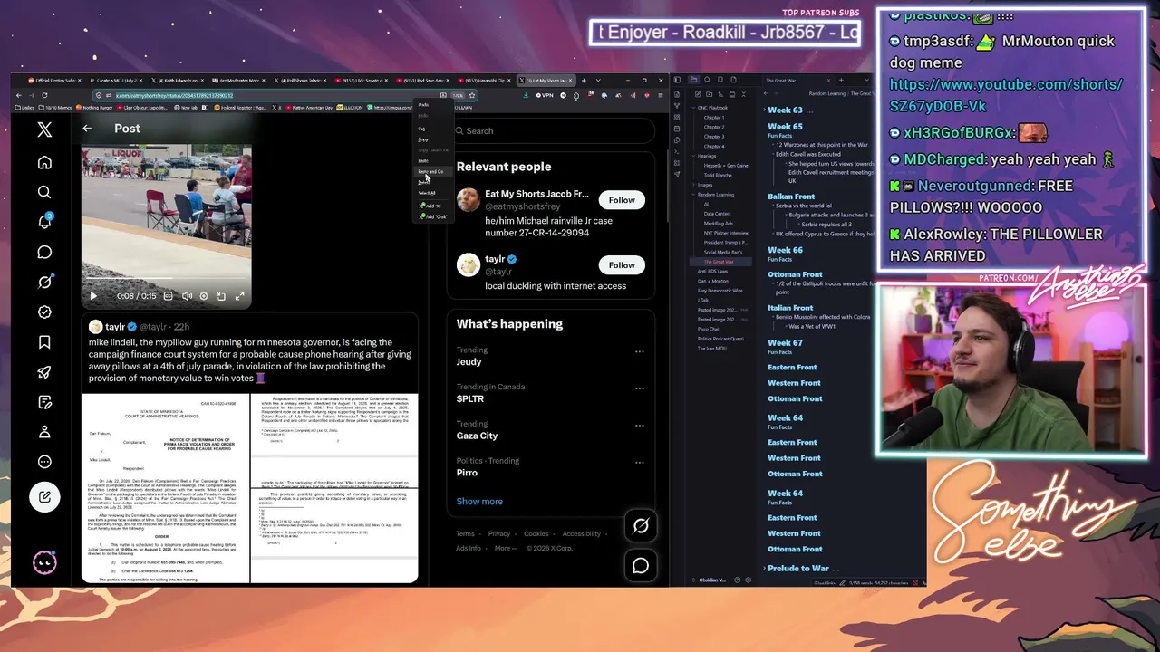Viewport: 1160px width, 652px height.
Task: Open the floating Grok button
Action: pyautogui.click(x=641, y=526)
